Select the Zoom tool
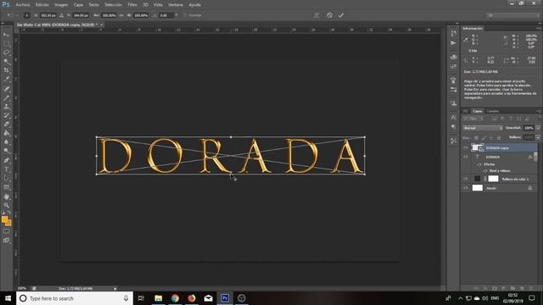 (6, 206)
